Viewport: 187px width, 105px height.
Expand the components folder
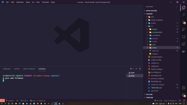162,32
